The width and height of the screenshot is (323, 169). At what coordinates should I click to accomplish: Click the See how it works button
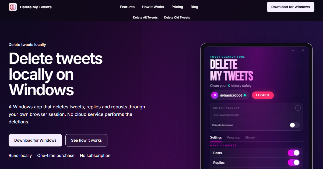[86, 140]
